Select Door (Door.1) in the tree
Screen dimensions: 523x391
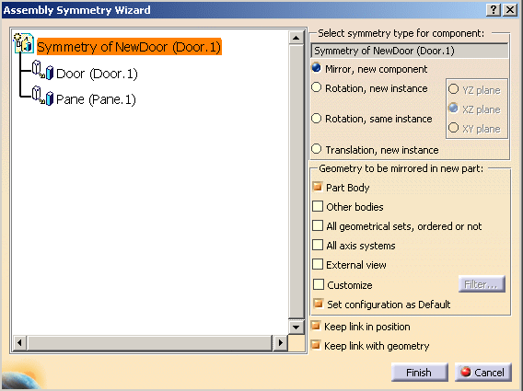pyautogui.click(x=97, y=74)
